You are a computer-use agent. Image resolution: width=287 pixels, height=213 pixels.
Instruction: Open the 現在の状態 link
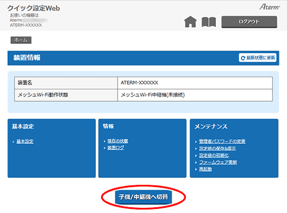[118, 141]
